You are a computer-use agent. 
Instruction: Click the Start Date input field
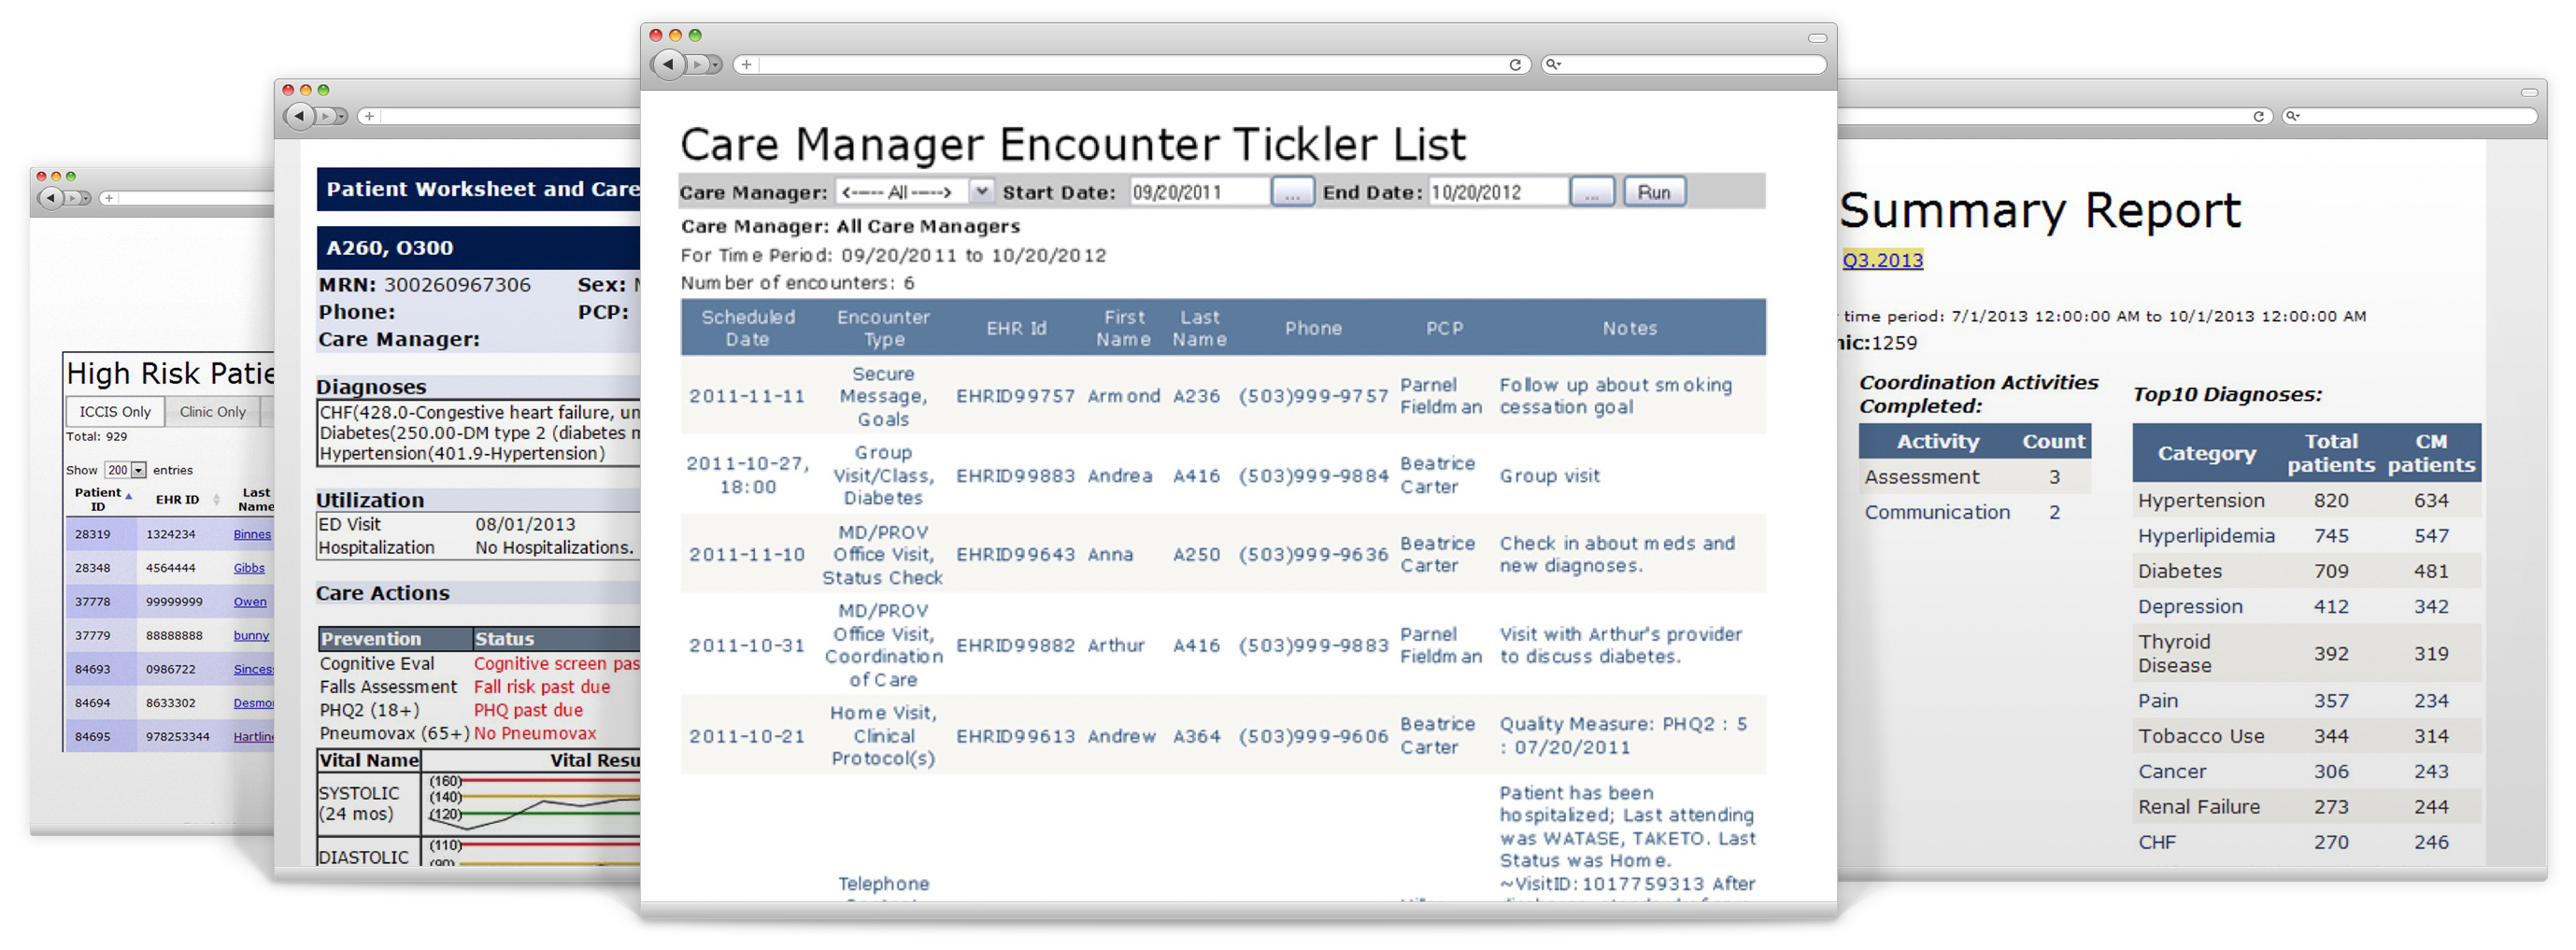coord(1200,191)
